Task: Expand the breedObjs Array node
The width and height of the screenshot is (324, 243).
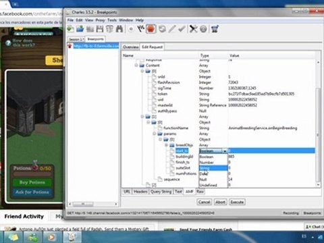Action: click(x=167, y=145)
